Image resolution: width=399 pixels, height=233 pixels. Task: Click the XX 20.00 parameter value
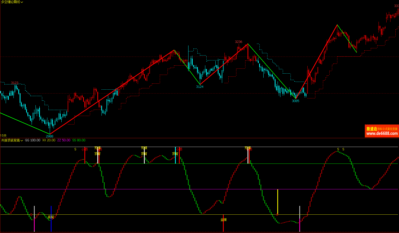49,140
